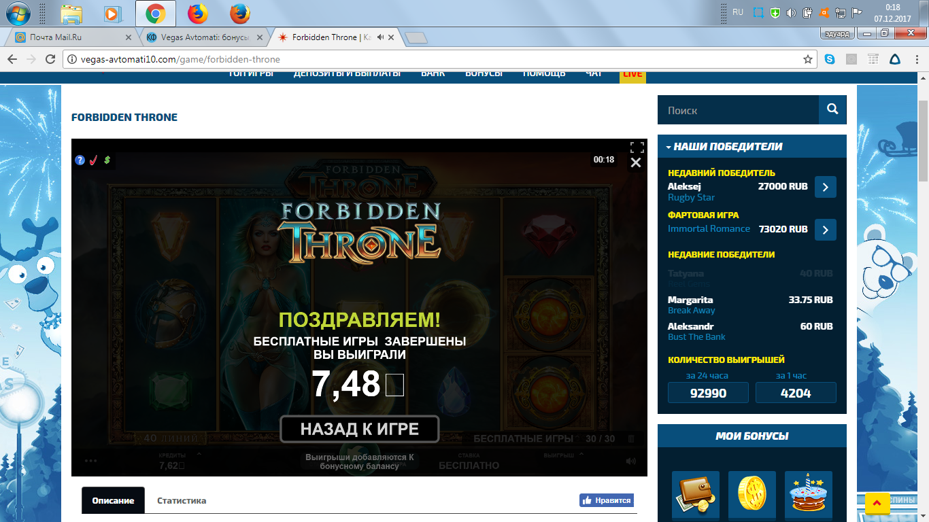Focus the Поиск search field

pos(739,110)
